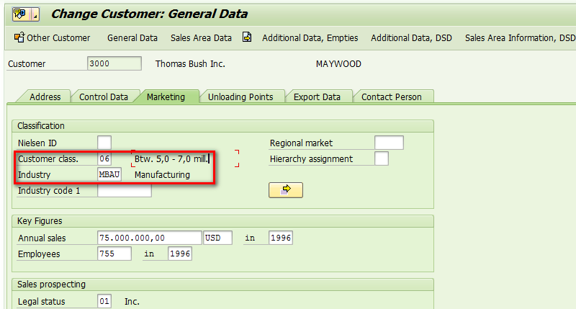The height and width of the screenshot is (309, 576).
Task: Click the Legal status field with 01
Action: point(104,301)
